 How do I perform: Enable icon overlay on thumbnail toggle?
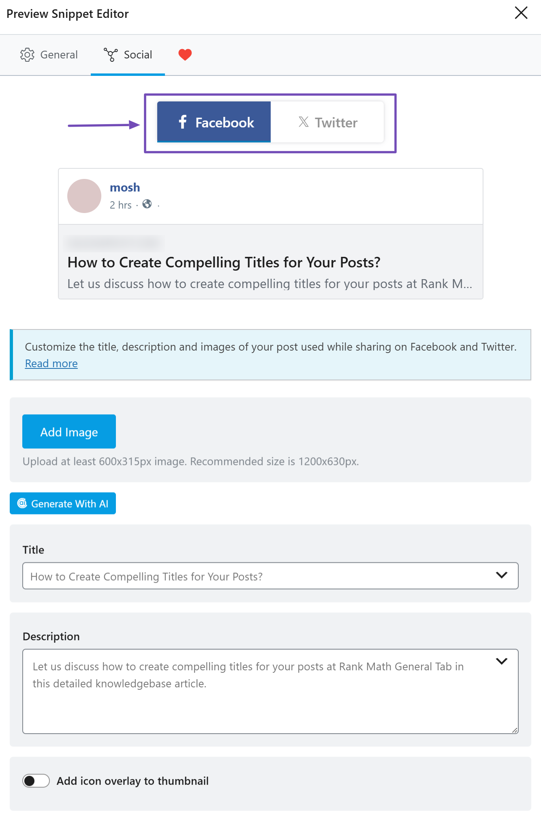pos(36,781)
